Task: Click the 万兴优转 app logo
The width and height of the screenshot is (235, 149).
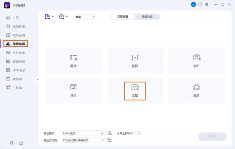Action: (7, 6)
